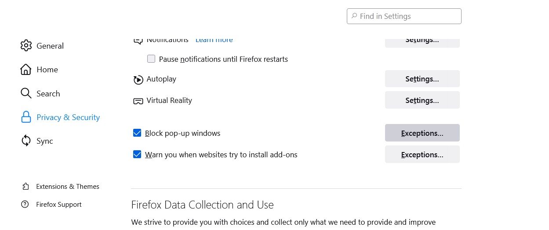The width and height of the screenshot is (549, 230).
Task: Click the Firefox Support question mark icon
Action: (25, 204)
